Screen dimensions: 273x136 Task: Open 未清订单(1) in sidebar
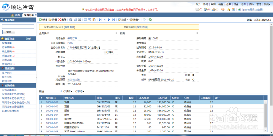point(8,56)
